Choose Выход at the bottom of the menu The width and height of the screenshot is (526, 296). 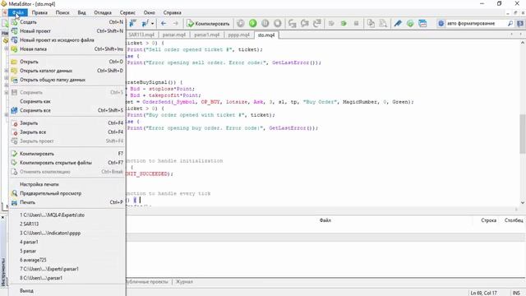67,291
